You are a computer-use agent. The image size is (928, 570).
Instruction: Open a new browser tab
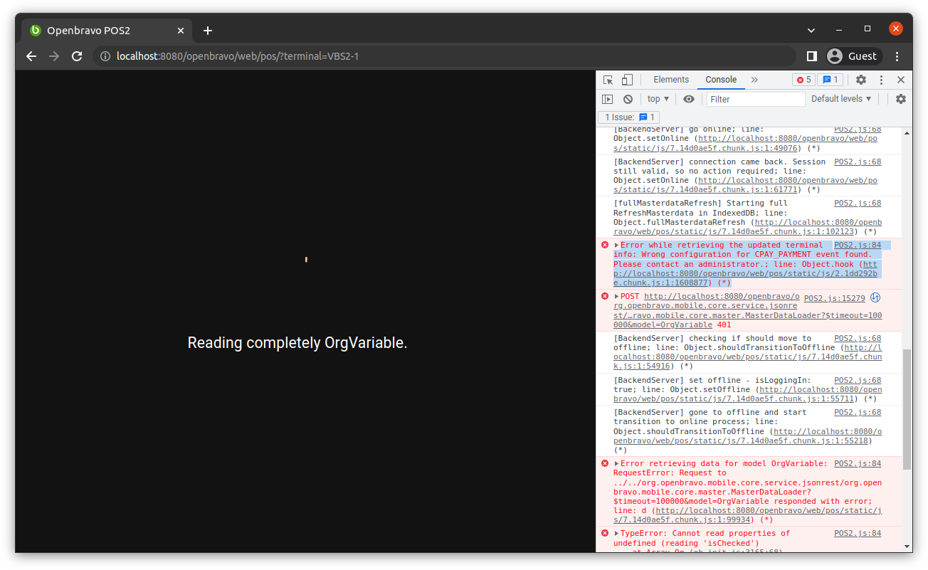pos(208,31)
